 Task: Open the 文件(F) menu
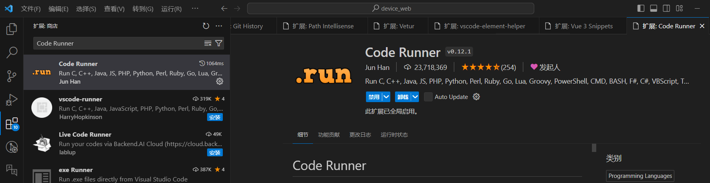31,9
